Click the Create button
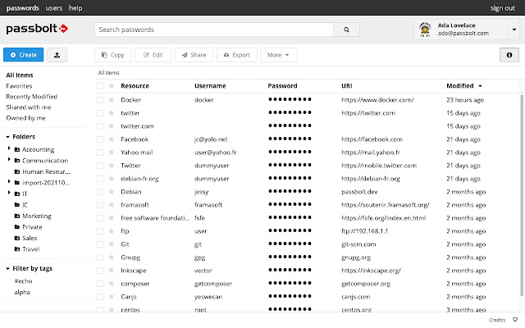Image resolution: width=525 pixels, height=328 pixels. (24, 55)
